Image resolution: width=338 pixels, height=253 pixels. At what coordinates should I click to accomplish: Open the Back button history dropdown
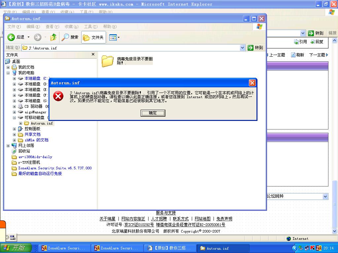coord(28,37)
